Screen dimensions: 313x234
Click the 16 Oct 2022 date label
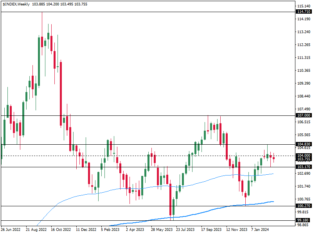tap(61, 230)
